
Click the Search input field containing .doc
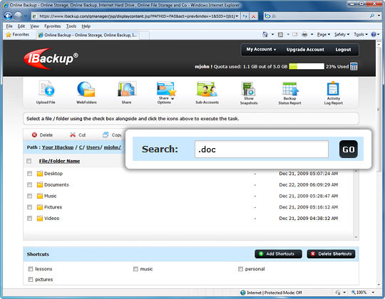click(x=262, y=149)
